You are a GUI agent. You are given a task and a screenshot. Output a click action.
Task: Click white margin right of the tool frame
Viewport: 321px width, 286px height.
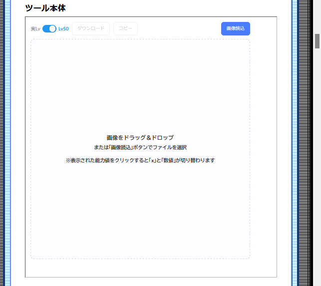pos(284,150)
